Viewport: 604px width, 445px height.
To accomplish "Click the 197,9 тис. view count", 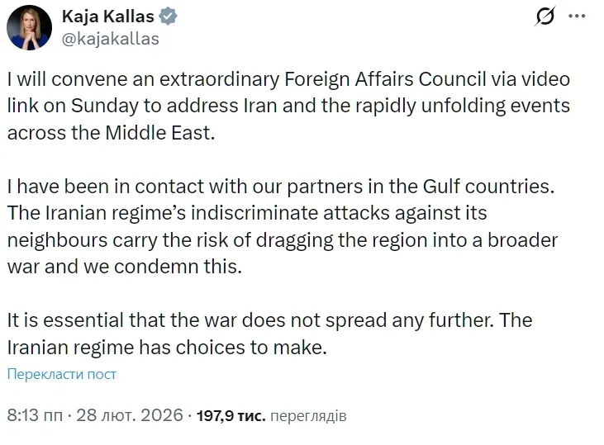I will [231, 415].
